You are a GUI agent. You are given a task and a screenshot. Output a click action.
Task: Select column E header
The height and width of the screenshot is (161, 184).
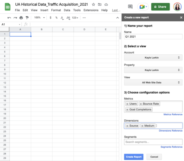pyautogui.click(x=106, y=29)
